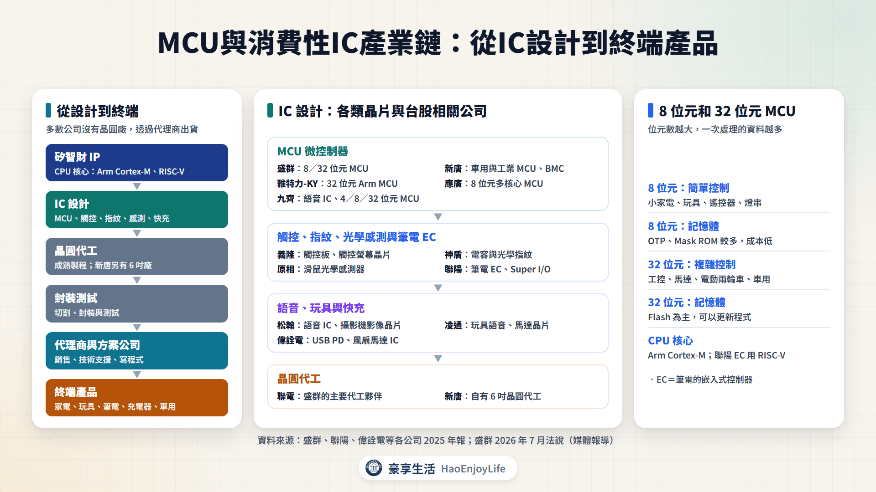Image resolution: width=876 pixels, height=492 pixels.
Task: Click the IC 設計：各類晶片與台股相關公司 title
Action: tap(382, 111)
